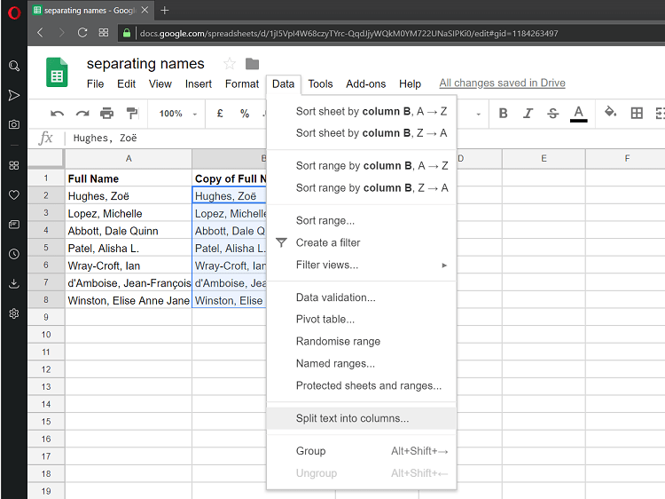Toggle strikethrough formatting
Screen dimensions: 665x499
[x=553, y=113]
